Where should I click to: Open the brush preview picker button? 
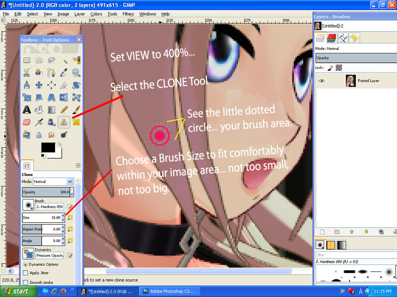(28, 204)
